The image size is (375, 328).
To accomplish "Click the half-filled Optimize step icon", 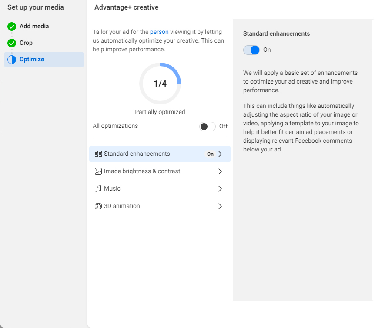I will [x=12, y=60].
